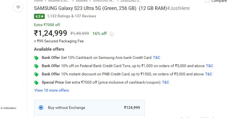Viewport: 229px width, 118px height.
Task: Open T&C for the PNB Credit Card offer
Action: point(209,74)
